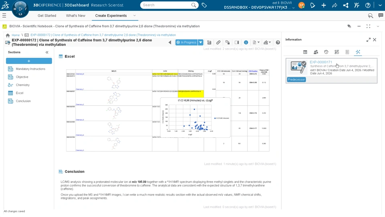The width and height of the screenshot is (385, 217).
Task: Click the link chain icon
Action: click(218, 42)
